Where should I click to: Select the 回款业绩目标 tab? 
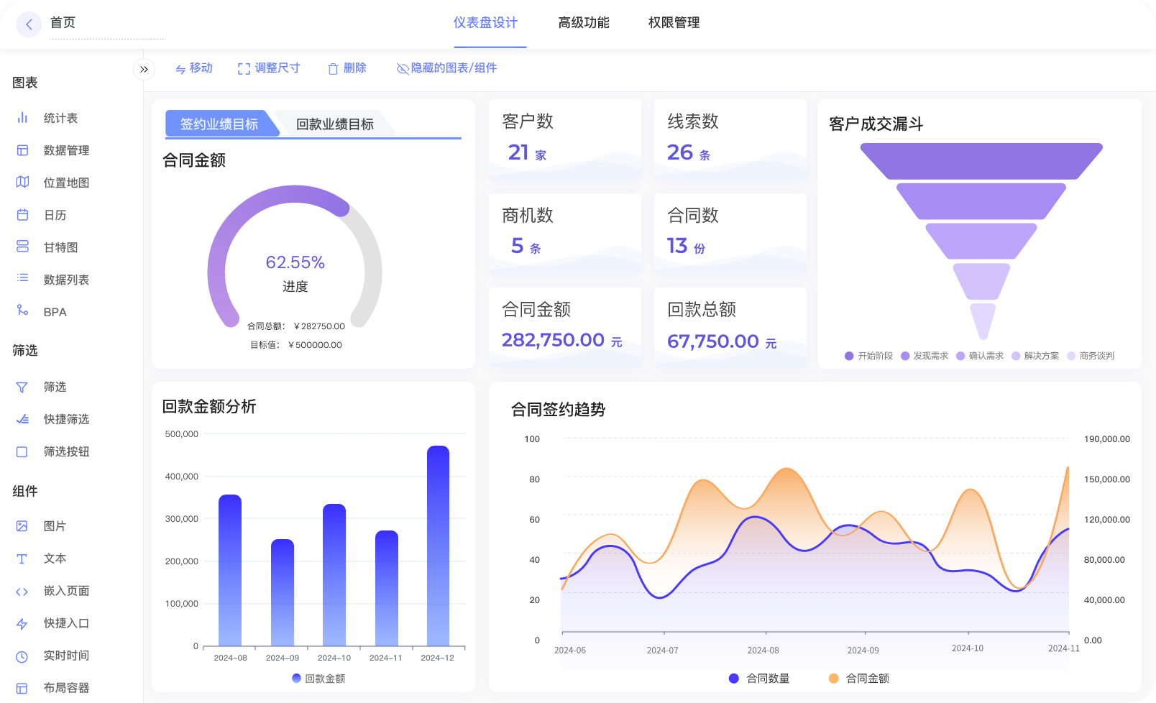[x=335, y=124]
